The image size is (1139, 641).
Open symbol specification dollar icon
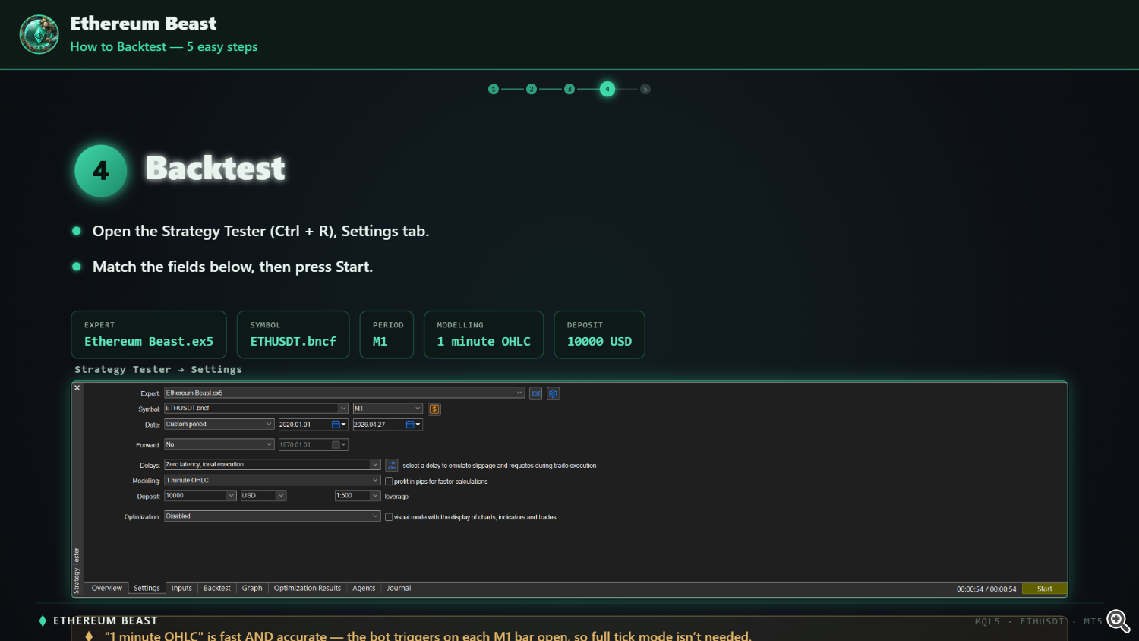click(x=434, y=409)
